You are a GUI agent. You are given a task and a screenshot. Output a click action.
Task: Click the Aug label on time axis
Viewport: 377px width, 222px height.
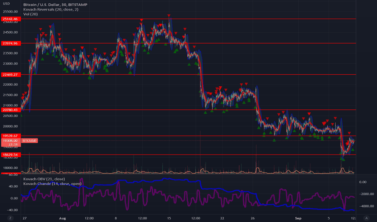coord(62,218)
